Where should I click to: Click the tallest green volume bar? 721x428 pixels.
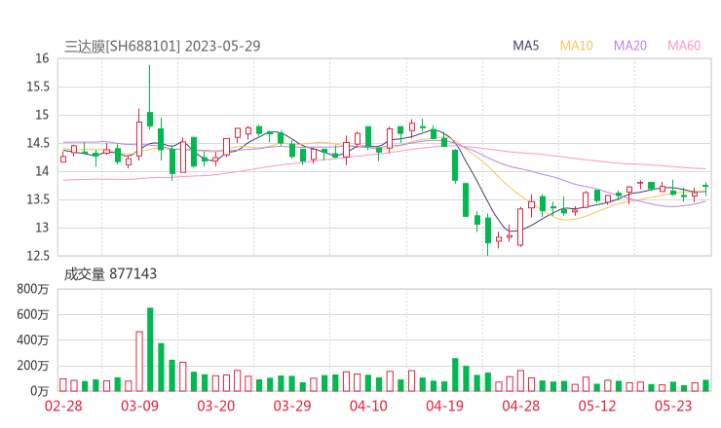150,349
